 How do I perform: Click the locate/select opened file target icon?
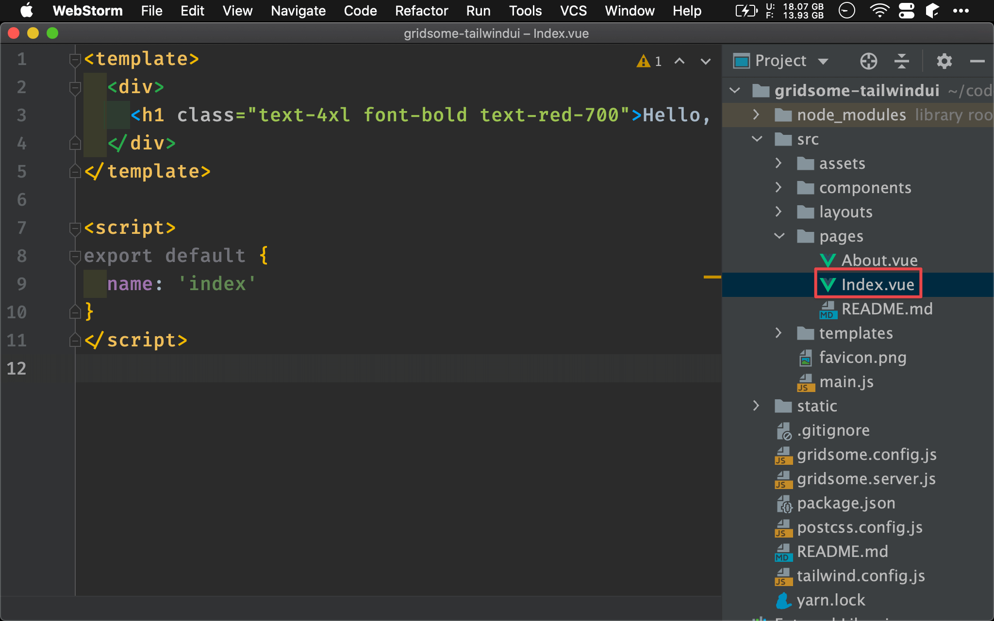tap(868, 61)
